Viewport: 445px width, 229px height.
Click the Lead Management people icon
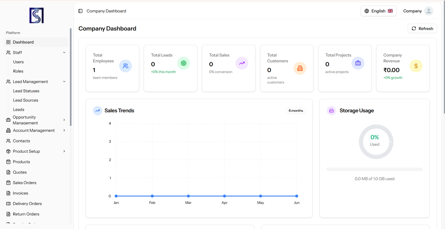click(x=8, y=82)
